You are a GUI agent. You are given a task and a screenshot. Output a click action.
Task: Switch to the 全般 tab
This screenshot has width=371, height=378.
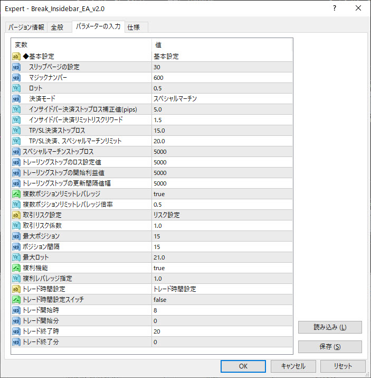click(59, 27)
